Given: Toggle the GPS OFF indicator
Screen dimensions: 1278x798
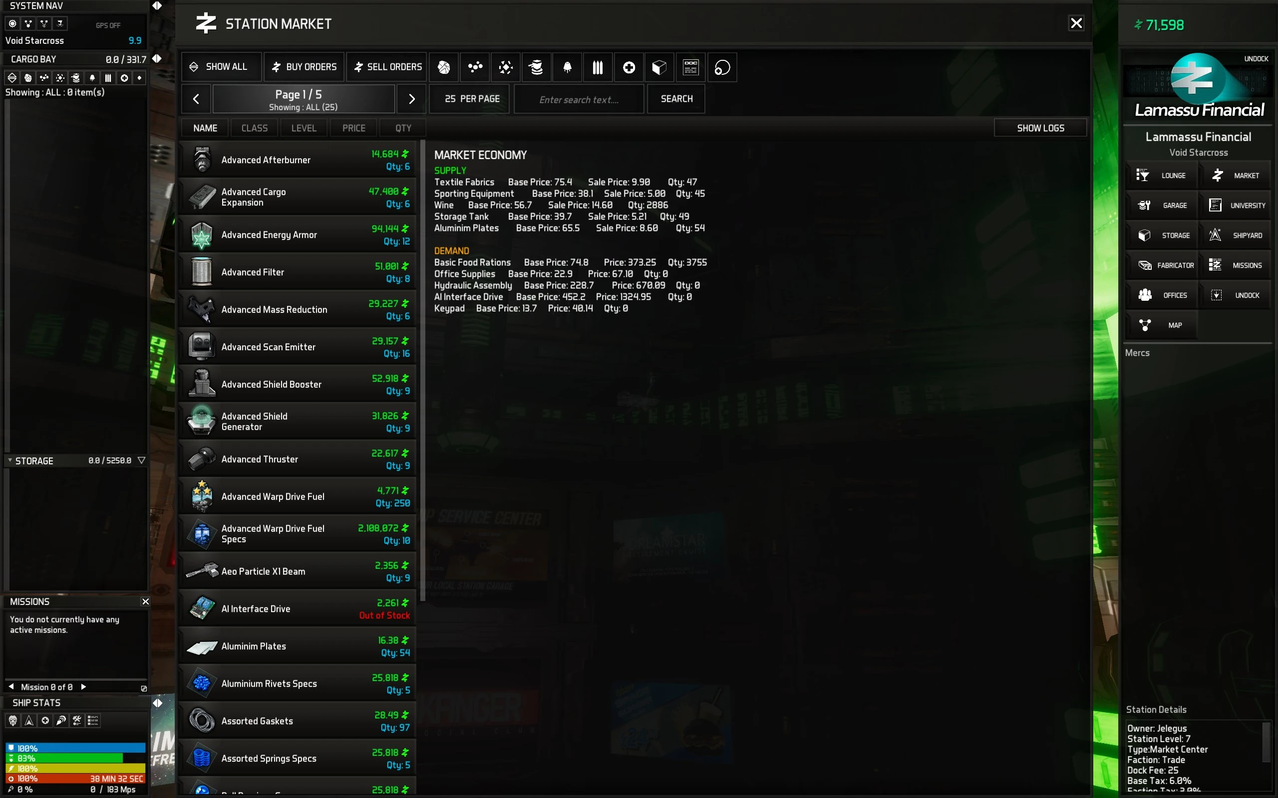Looking at the screenshot, I should pos(108,25).
